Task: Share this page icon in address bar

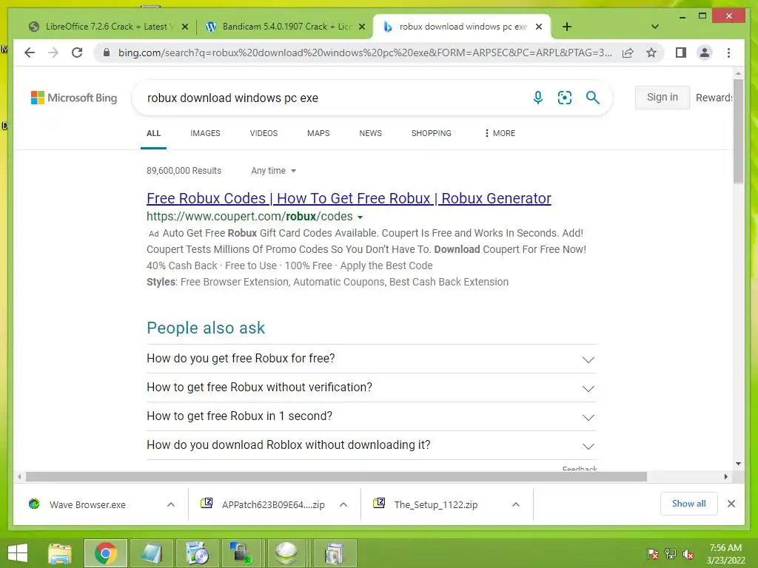Action: click(628, 53)
